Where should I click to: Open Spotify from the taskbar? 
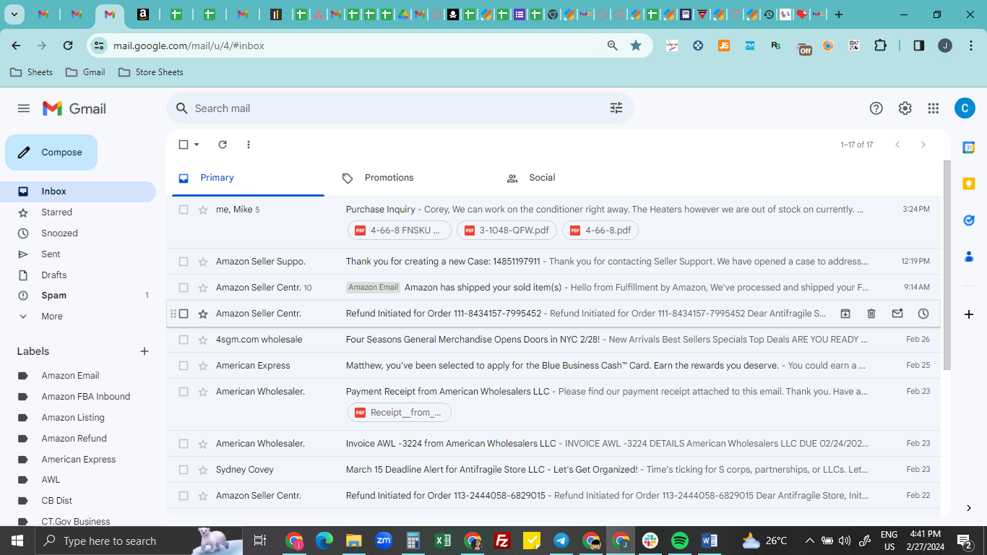(x=680, y=541)
